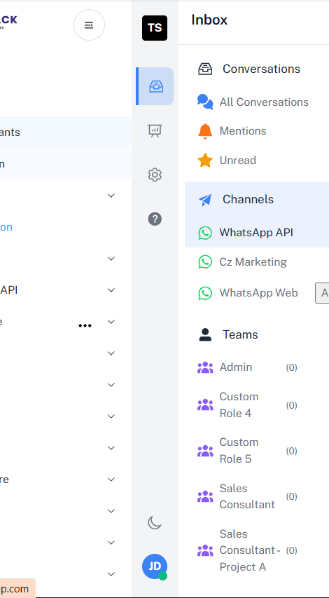Expand the chevron beside the API item

(111, 290)
